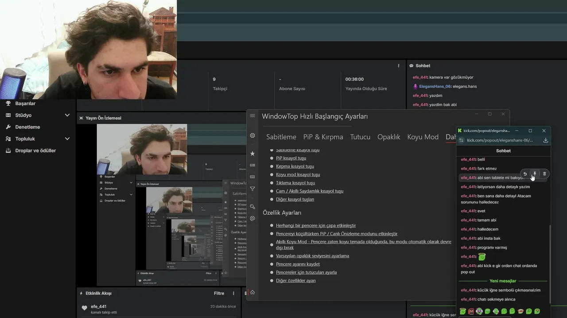Screen dimensions: 567x318
Task: Click the Kick popout scrollbar thumb
Action: (550, 264)
